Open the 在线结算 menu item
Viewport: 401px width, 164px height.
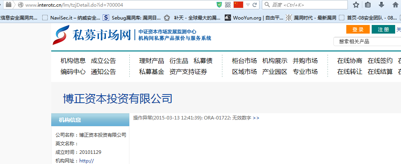pyautogui.click(x=380, y=72)
